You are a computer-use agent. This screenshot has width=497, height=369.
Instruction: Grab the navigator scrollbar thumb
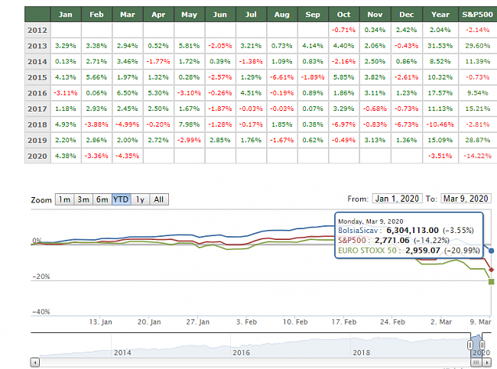tap(476, 362)
